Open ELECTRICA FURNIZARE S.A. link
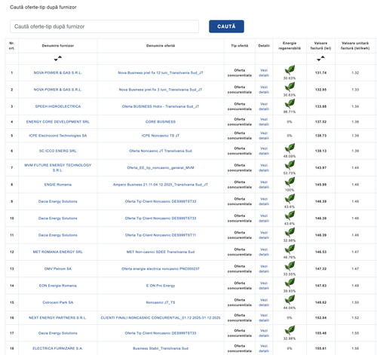Viewport: 377px width, 355px height. [x=58, y=348]
